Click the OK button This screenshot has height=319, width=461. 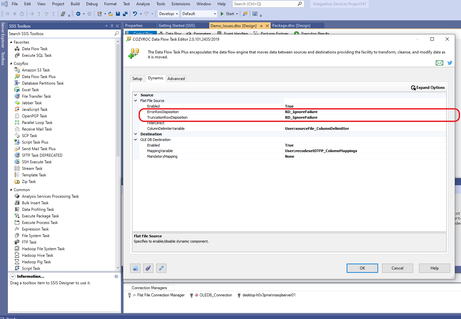(362, 268)
